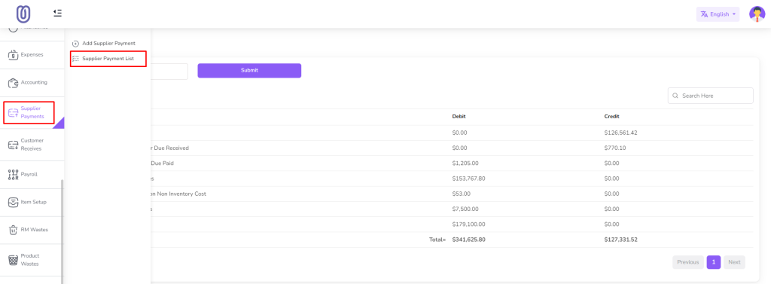
Task: Click the app logo in the header
Action: click(x=23, y=14)
